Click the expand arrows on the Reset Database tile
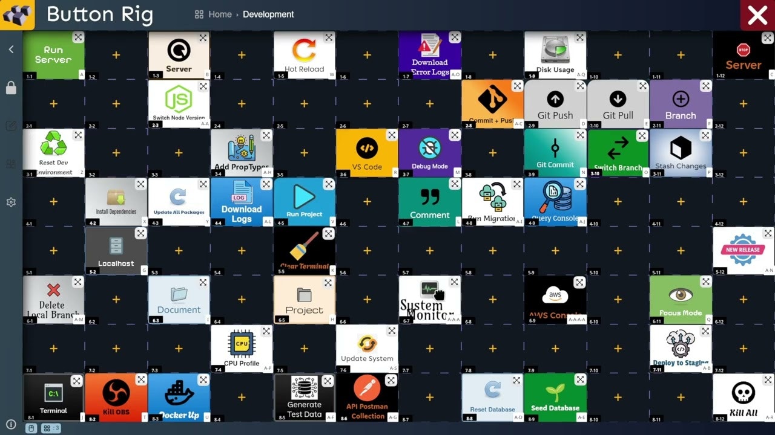Viewport: 775px width, 435px height. coord(516,381)
